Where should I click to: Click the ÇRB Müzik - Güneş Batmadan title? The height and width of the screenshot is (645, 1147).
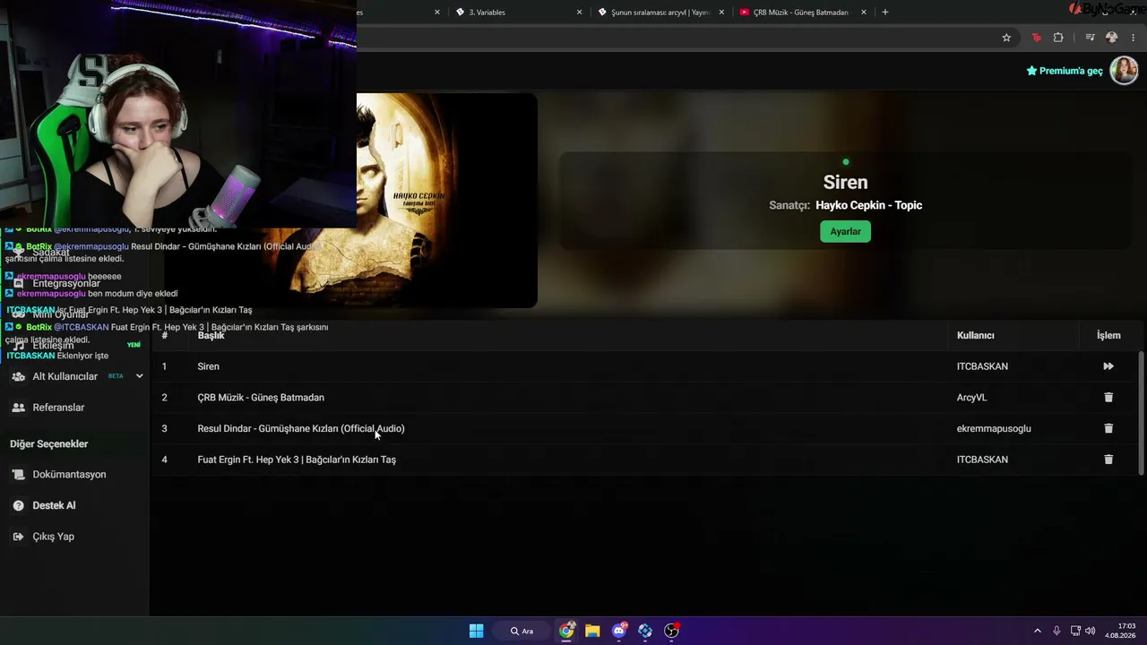(x=261, y=398)
